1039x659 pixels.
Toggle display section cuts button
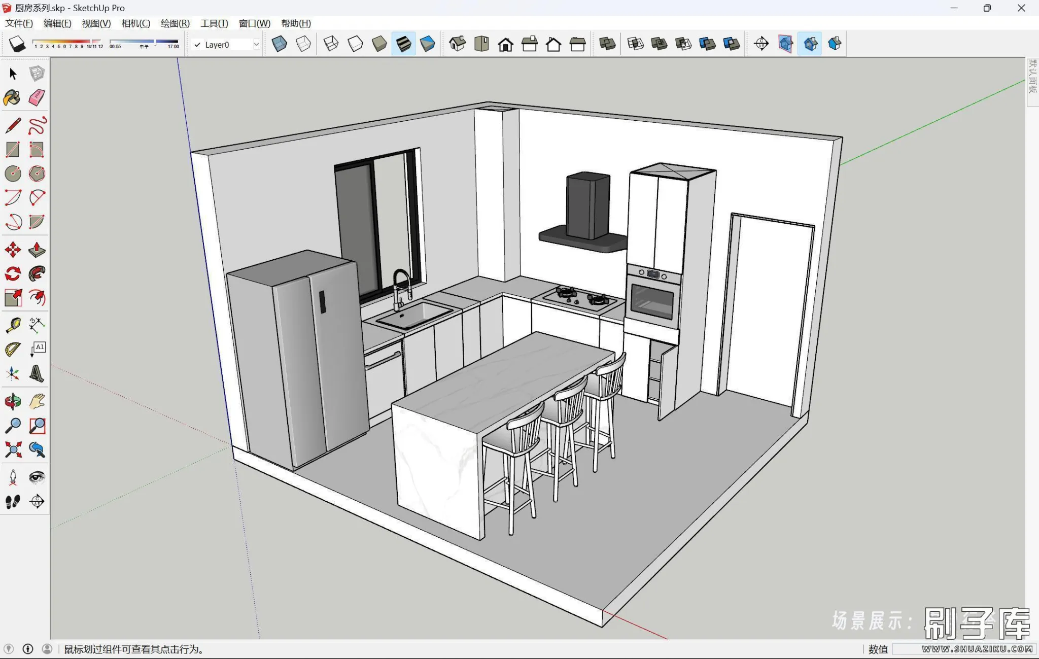[x=810, y=44]
